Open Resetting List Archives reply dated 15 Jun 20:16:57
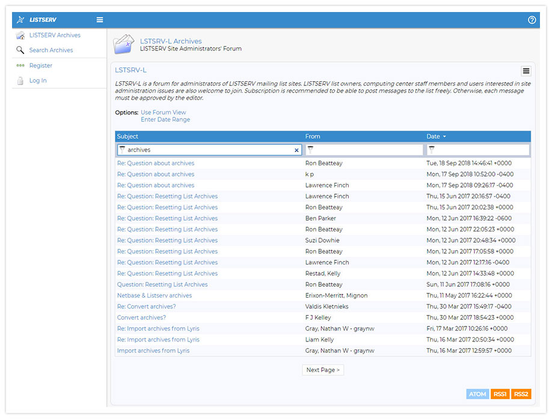Image resolution: width=552 pixels, height=419 pixels. coord(167,197)
